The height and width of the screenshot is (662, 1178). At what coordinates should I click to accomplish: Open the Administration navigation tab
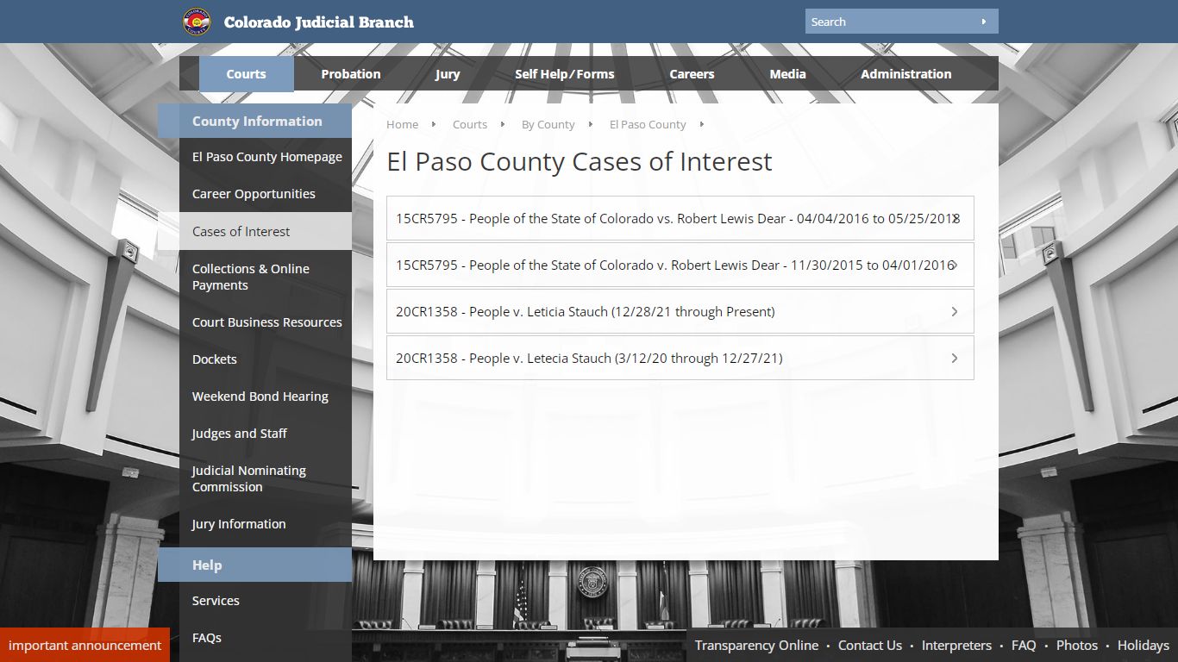tap(906, 74)
